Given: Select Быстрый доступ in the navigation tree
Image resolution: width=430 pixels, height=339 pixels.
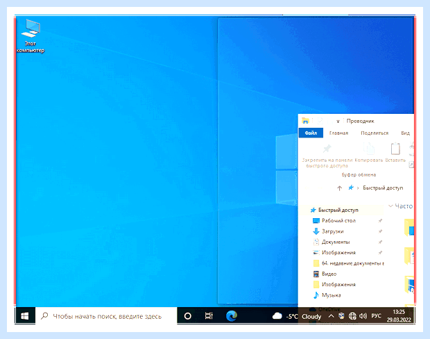Looking at the screenshot, I should click(x=338, y=210).
